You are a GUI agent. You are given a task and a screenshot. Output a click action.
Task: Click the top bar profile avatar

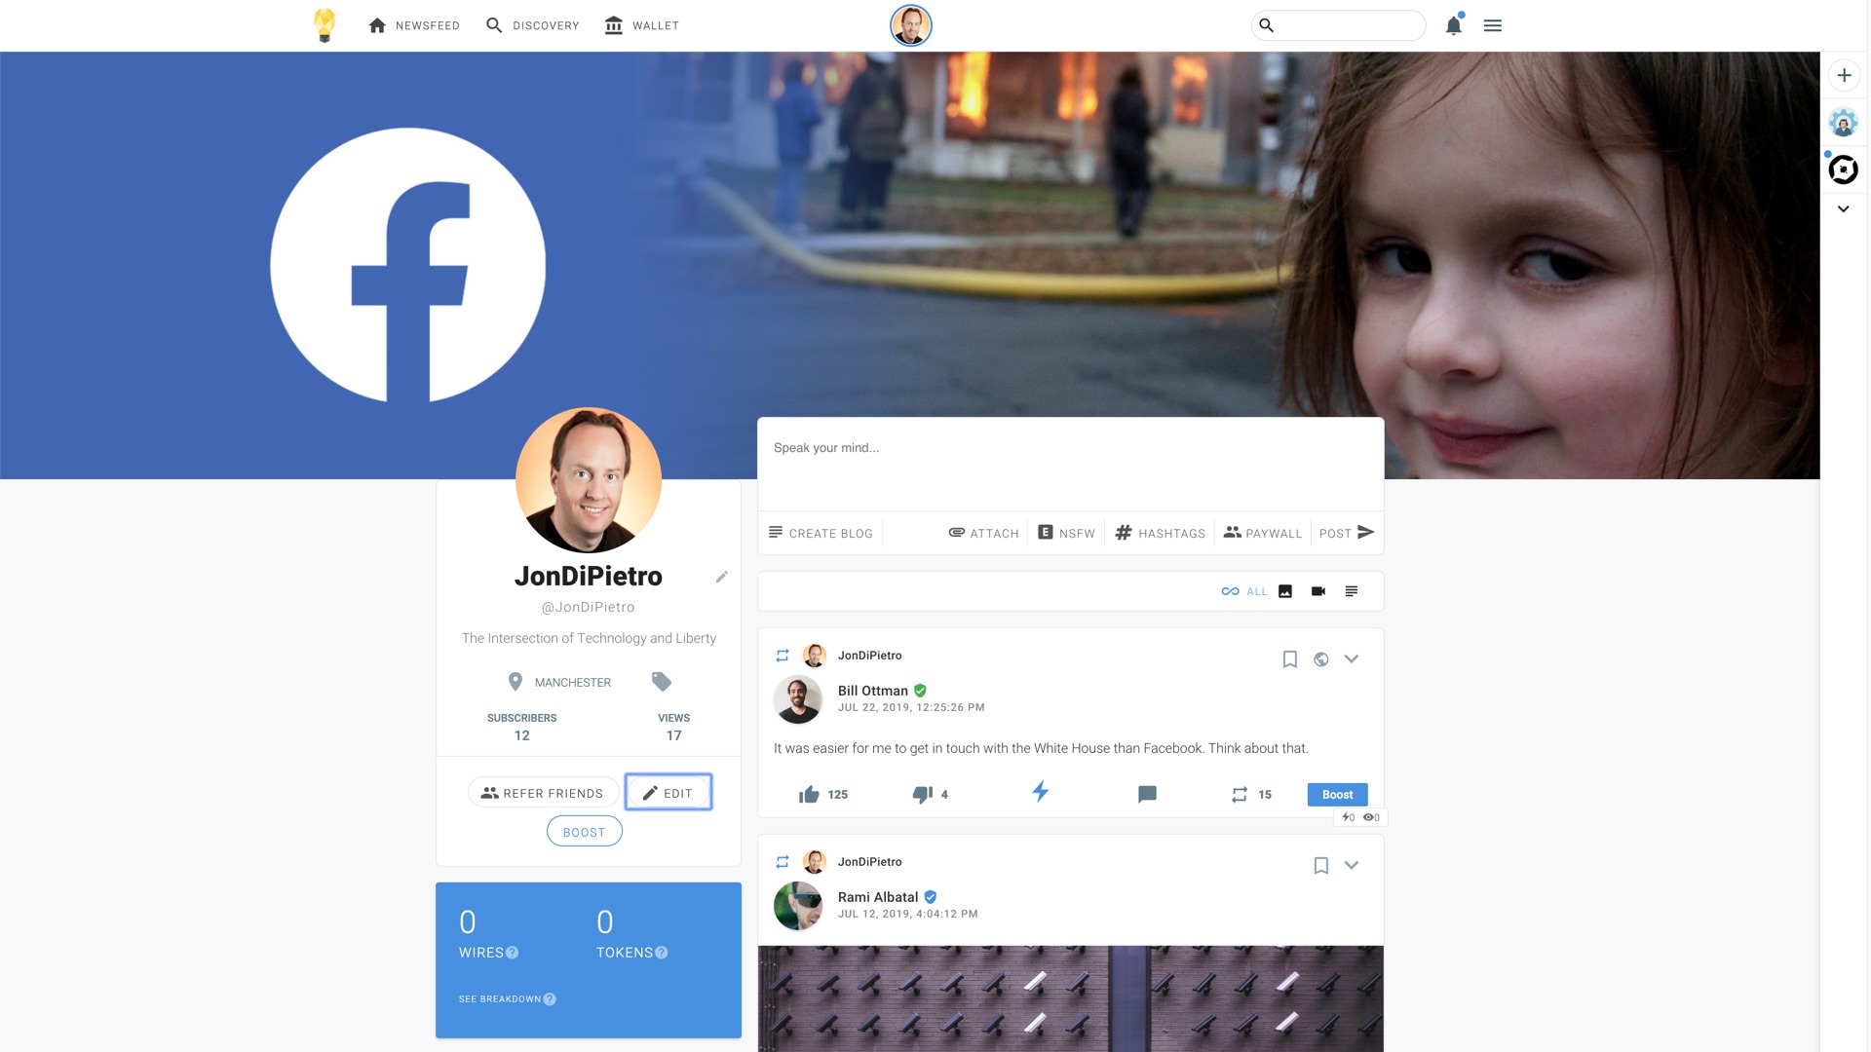[911, 25]
